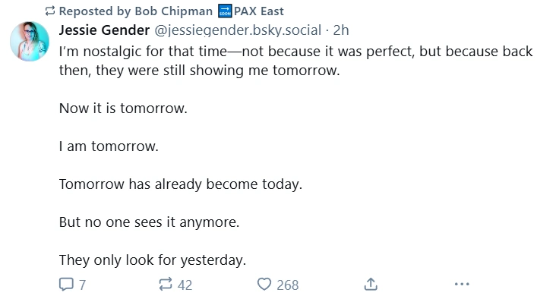The width and height of the screenshot is (556, 299).
Task: Click the repost count 42
Action: [185, 285]
